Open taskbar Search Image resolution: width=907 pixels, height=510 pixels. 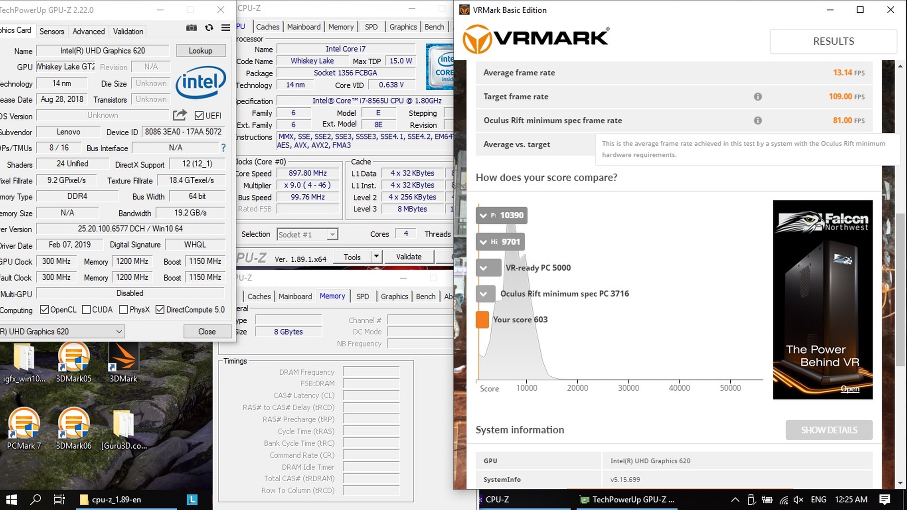point(35,499)
